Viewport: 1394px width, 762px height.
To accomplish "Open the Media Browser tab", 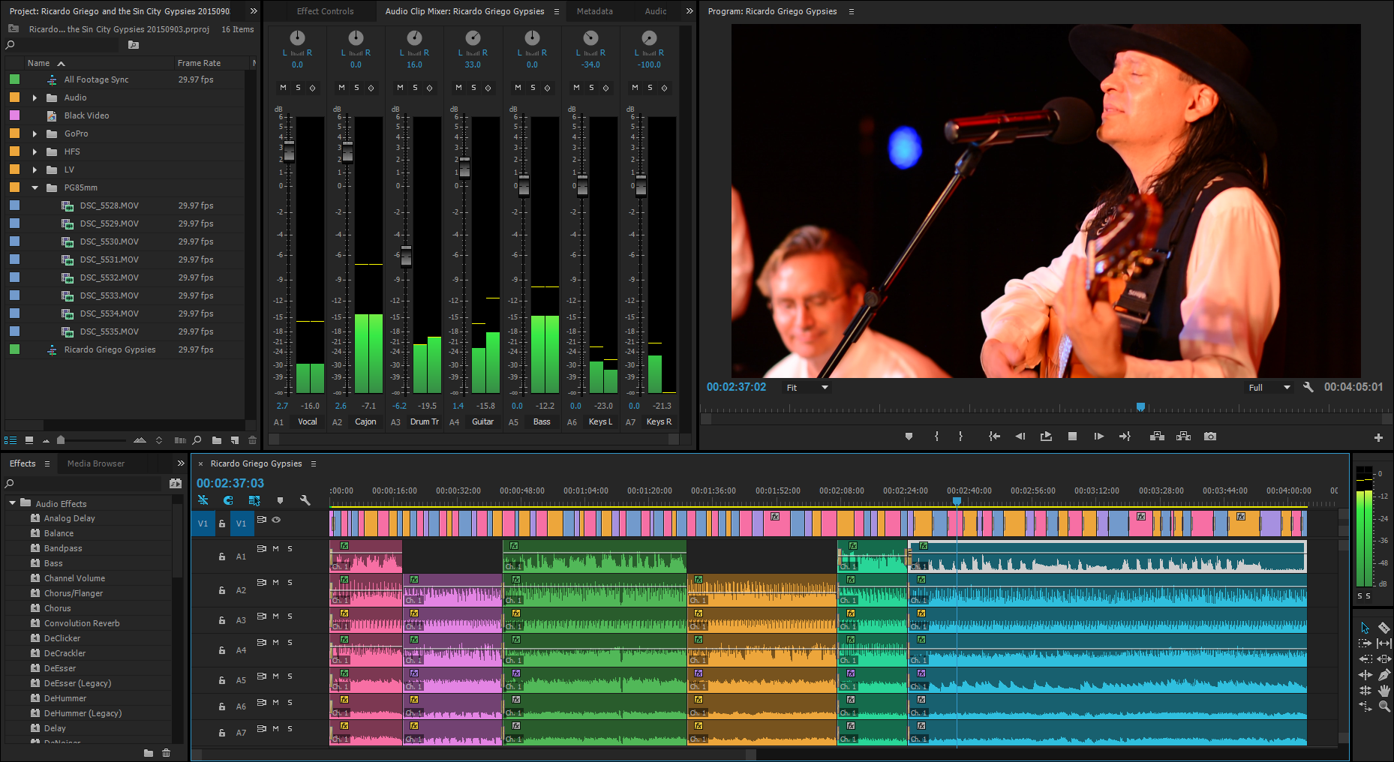I will coord(96,463).
